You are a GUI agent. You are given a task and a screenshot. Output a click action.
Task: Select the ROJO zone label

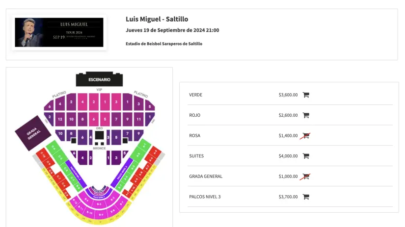tap(194, 115)
